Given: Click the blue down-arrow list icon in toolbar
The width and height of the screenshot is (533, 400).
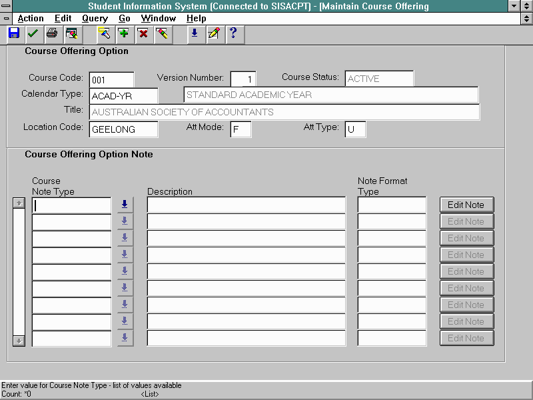Looking at the screenshot, I should coord(194,33).
